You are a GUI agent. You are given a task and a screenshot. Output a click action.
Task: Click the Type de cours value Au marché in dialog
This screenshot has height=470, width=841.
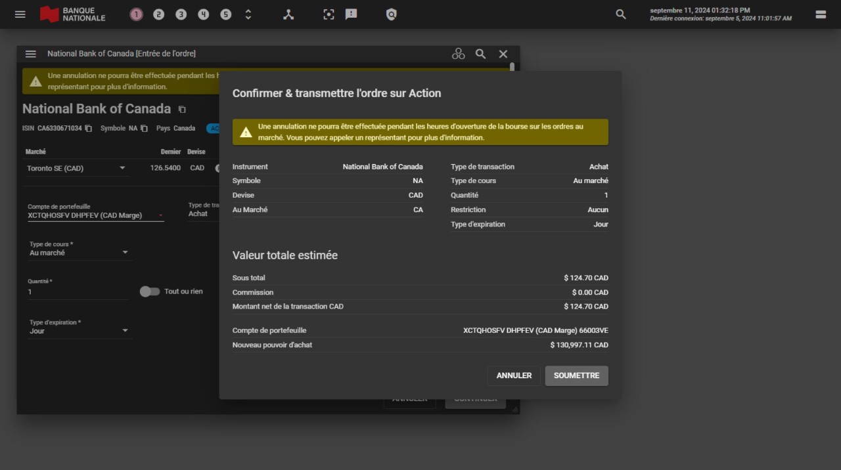(591, 181)
